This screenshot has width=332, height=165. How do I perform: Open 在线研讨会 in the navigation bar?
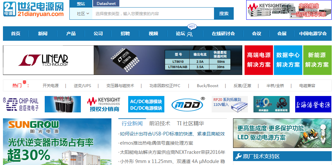pos(223,34)
